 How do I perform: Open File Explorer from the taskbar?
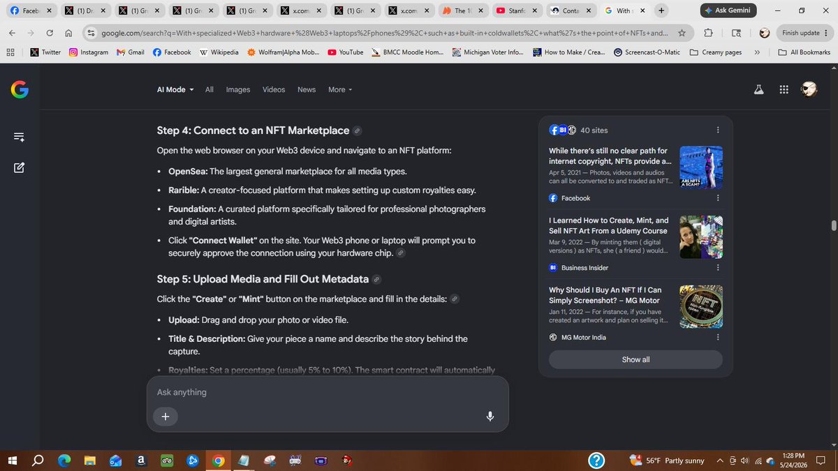pos(90,461)
